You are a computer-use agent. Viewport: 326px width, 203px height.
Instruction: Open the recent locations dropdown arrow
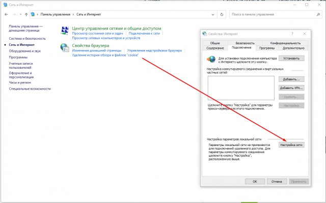click(20, 14)
